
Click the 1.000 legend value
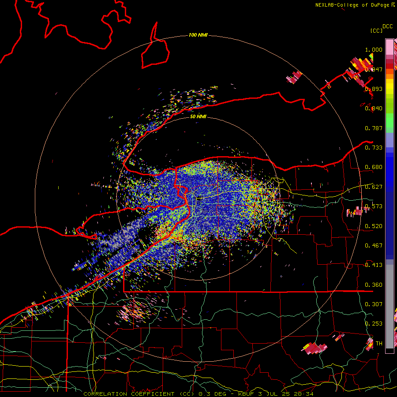374,49
